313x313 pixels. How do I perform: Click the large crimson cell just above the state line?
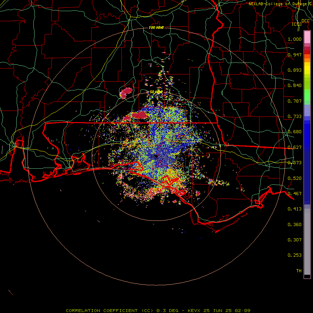point(139,115)
